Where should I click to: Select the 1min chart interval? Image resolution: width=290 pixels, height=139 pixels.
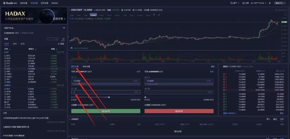point(79,15)
